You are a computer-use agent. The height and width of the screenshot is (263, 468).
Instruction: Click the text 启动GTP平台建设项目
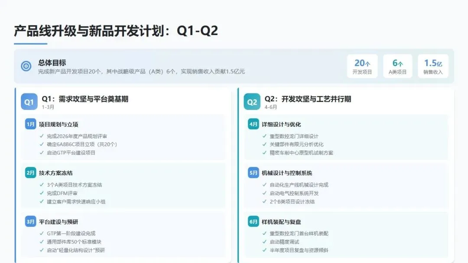71,153
